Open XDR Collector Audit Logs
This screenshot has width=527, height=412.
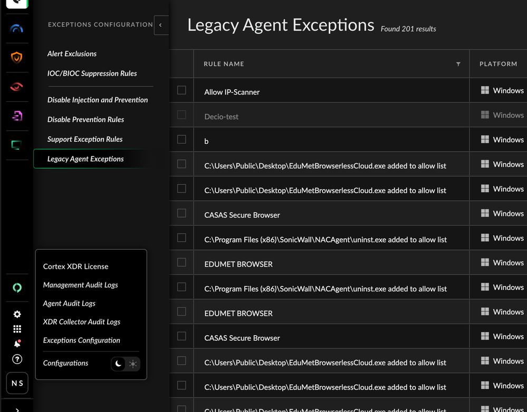pyautogui.click(x=82, y=322)
